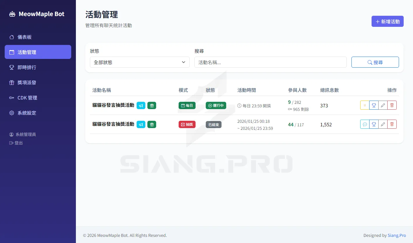Delete the running 每日 activity
The height and width of the screenshot is (243, 413).
(392, 105)
